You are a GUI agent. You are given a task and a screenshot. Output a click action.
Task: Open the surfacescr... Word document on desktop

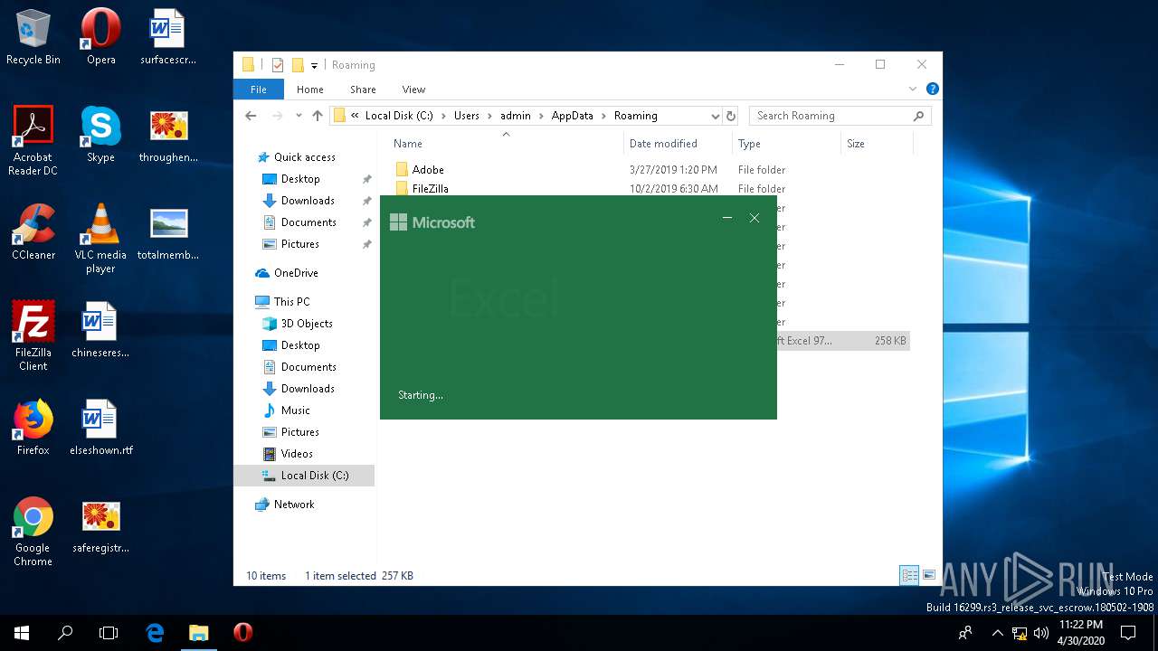click(x=168, y=37)
